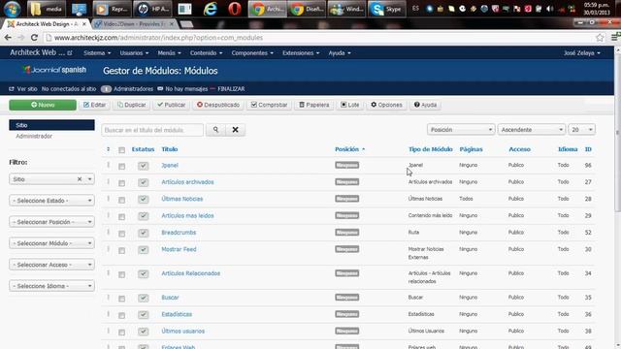621x349 pixels.
Task: Click the browser address bar
Action: [318, 38]
